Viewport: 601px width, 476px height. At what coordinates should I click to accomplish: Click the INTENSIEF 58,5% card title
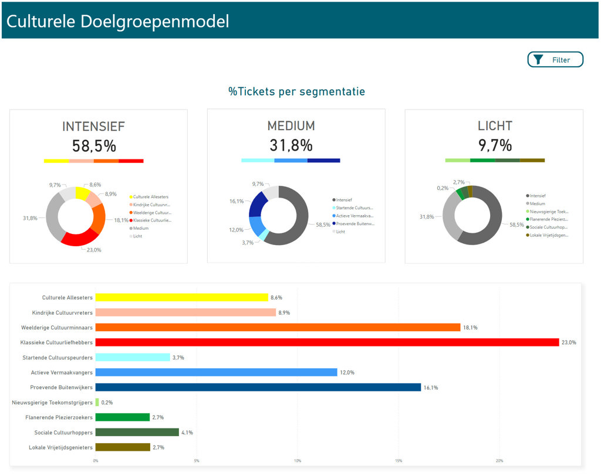click(94, 127)
